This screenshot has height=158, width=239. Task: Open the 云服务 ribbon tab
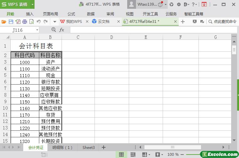171,14
